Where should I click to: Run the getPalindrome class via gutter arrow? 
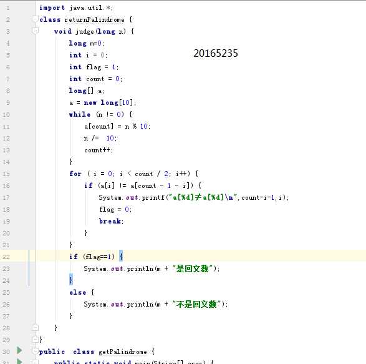(19, 350)
